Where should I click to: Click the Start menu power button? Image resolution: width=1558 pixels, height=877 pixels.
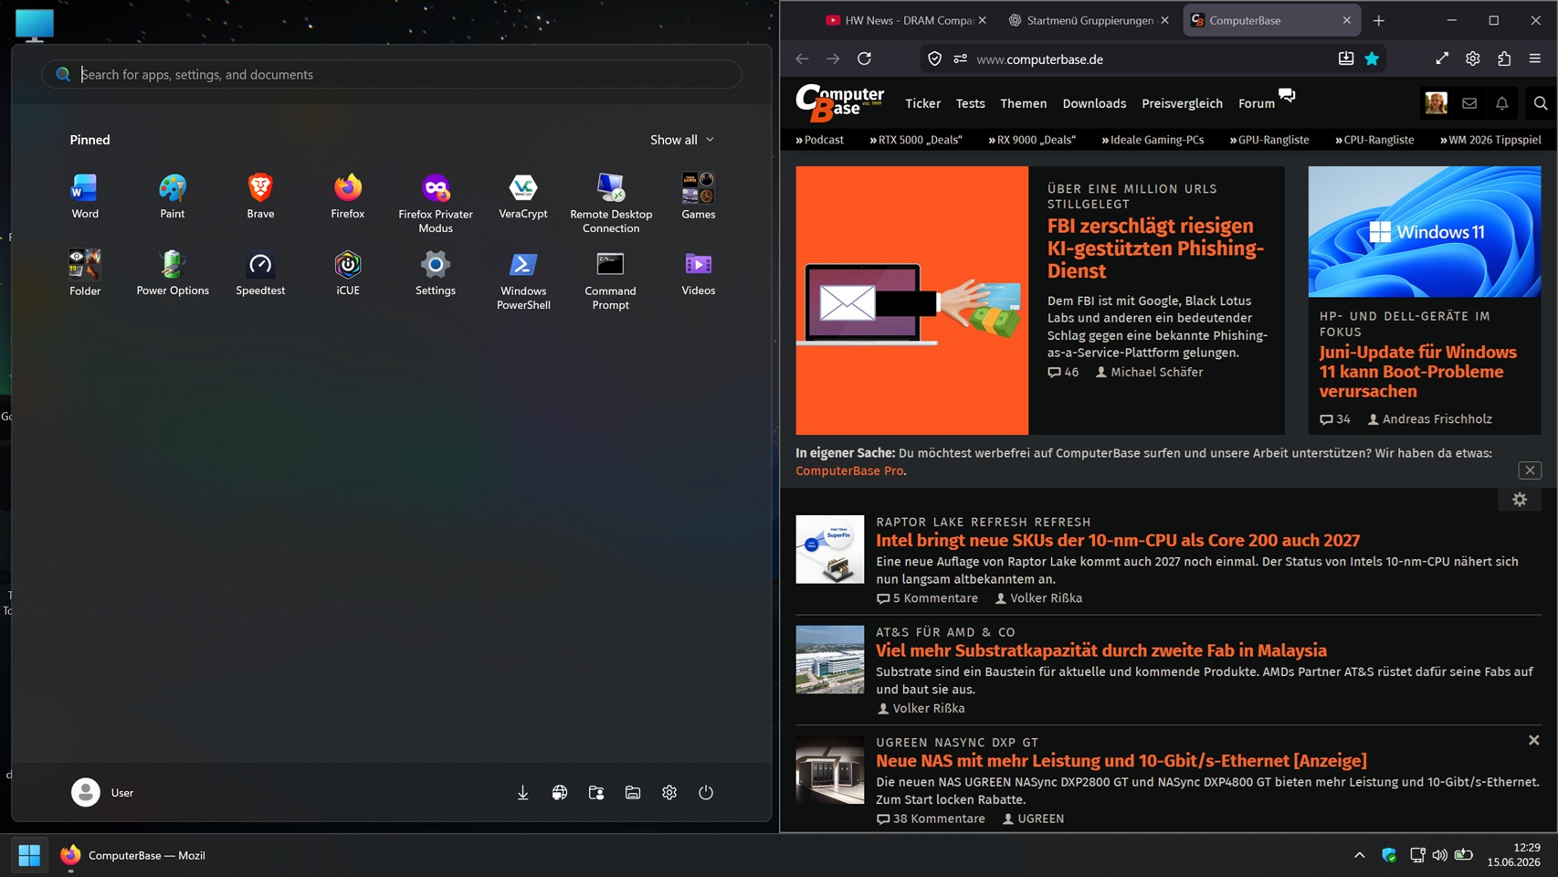[706, 793]
